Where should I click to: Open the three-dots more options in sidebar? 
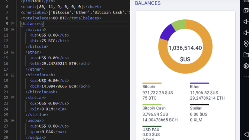coord(246,77)
